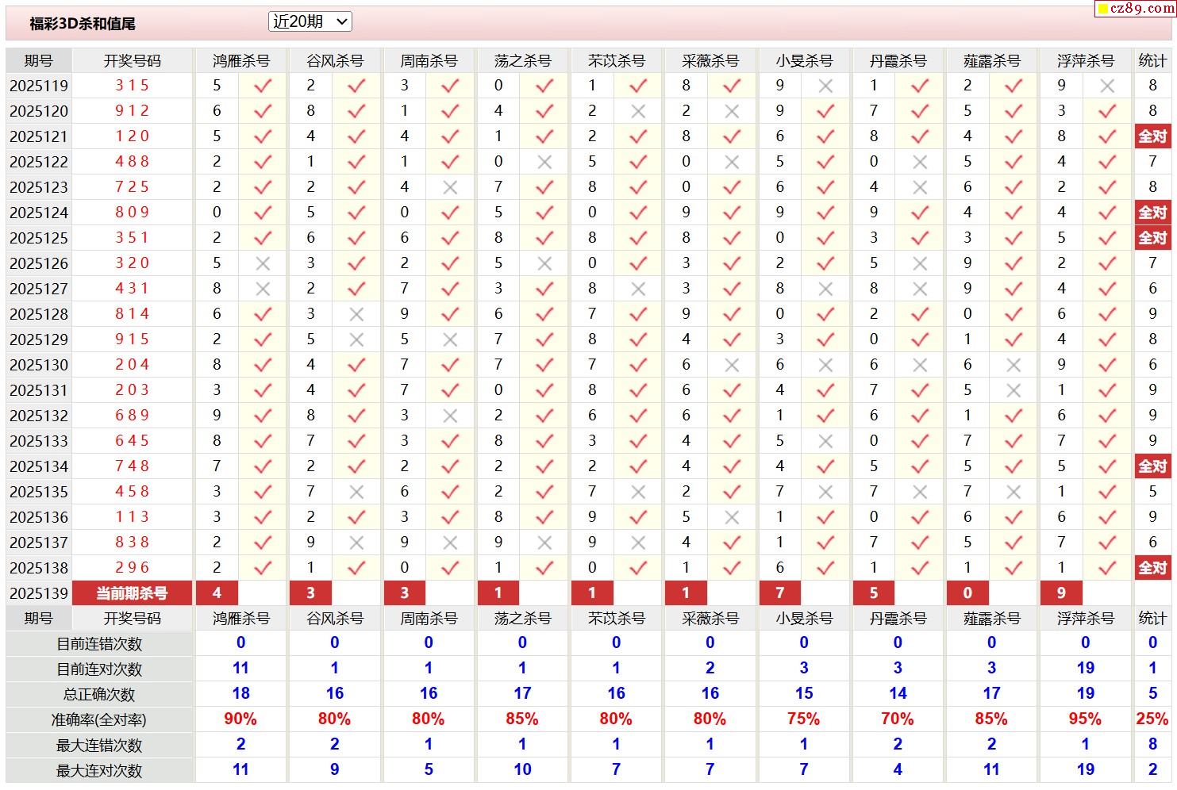Click the cz89.com site link

click(x=1141, y=9)
